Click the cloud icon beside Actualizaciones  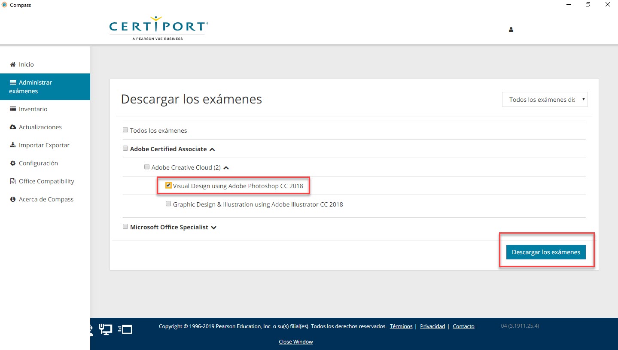click(13, 127)
